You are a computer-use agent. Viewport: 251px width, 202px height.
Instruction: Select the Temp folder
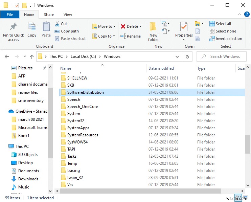point(152,163)
